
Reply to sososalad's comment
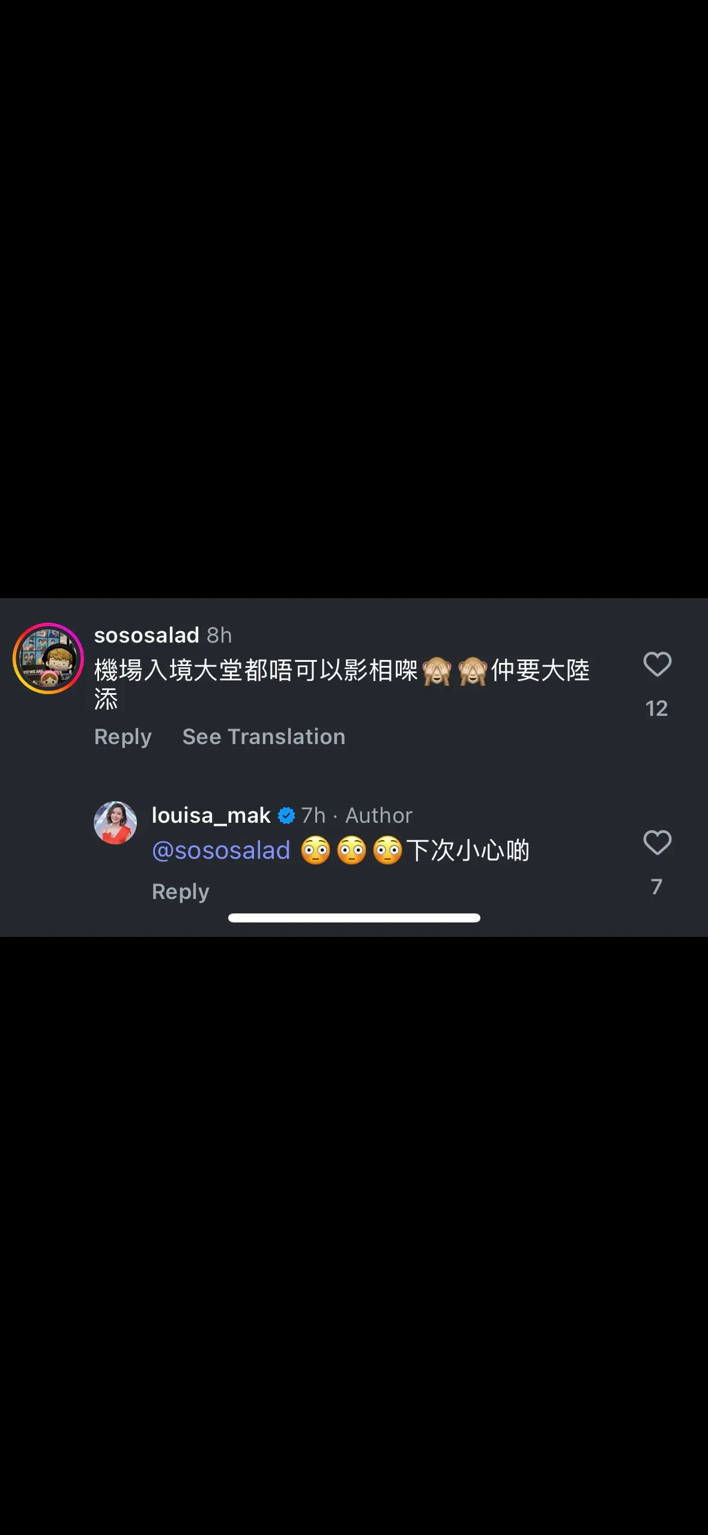pos(123,737)
